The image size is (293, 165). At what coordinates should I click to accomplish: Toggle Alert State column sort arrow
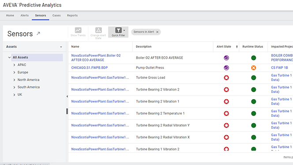237,46
